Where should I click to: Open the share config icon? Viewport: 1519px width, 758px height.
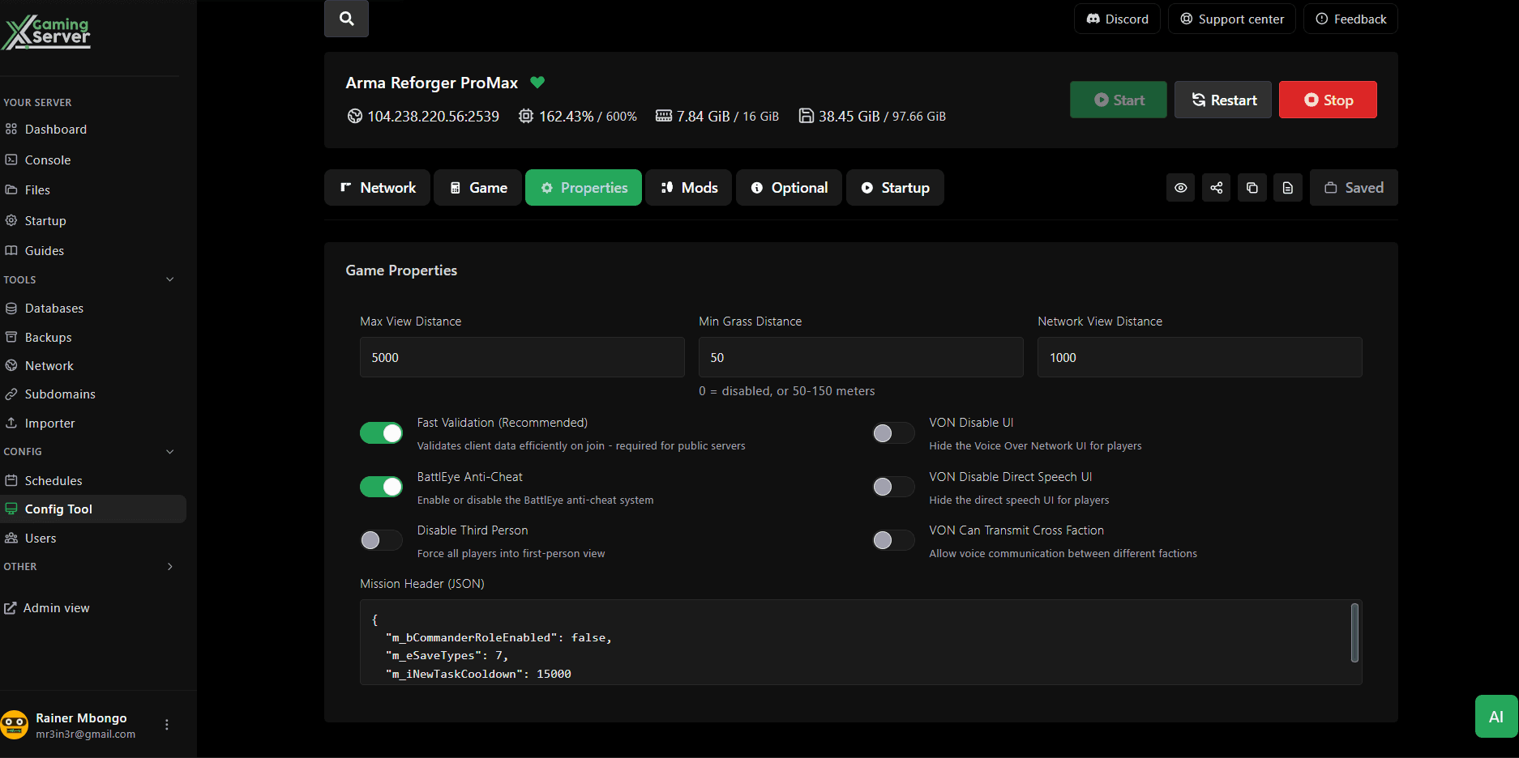coord(1216,187)
